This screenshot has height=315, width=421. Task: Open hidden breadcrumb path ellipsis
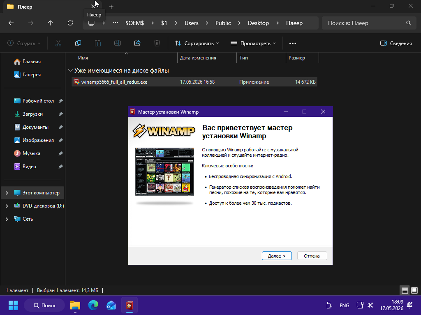(116, 23)
